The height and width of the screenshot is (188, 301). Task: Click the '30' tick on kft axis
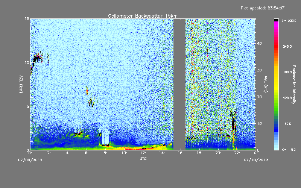click(259, 70)
